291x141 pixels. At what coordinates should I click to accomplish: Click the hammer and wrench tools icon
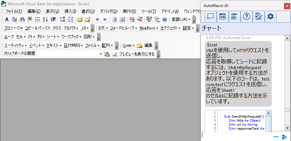point(157,19)
